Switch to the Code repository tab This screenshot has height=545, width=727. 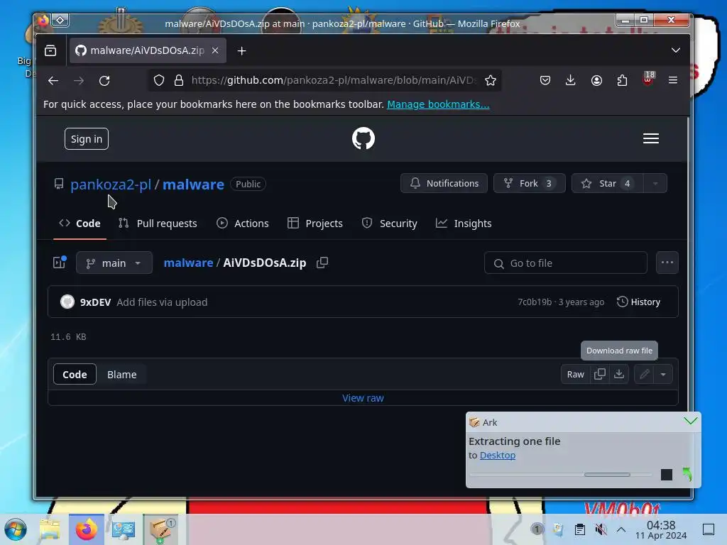pos(80,224)
